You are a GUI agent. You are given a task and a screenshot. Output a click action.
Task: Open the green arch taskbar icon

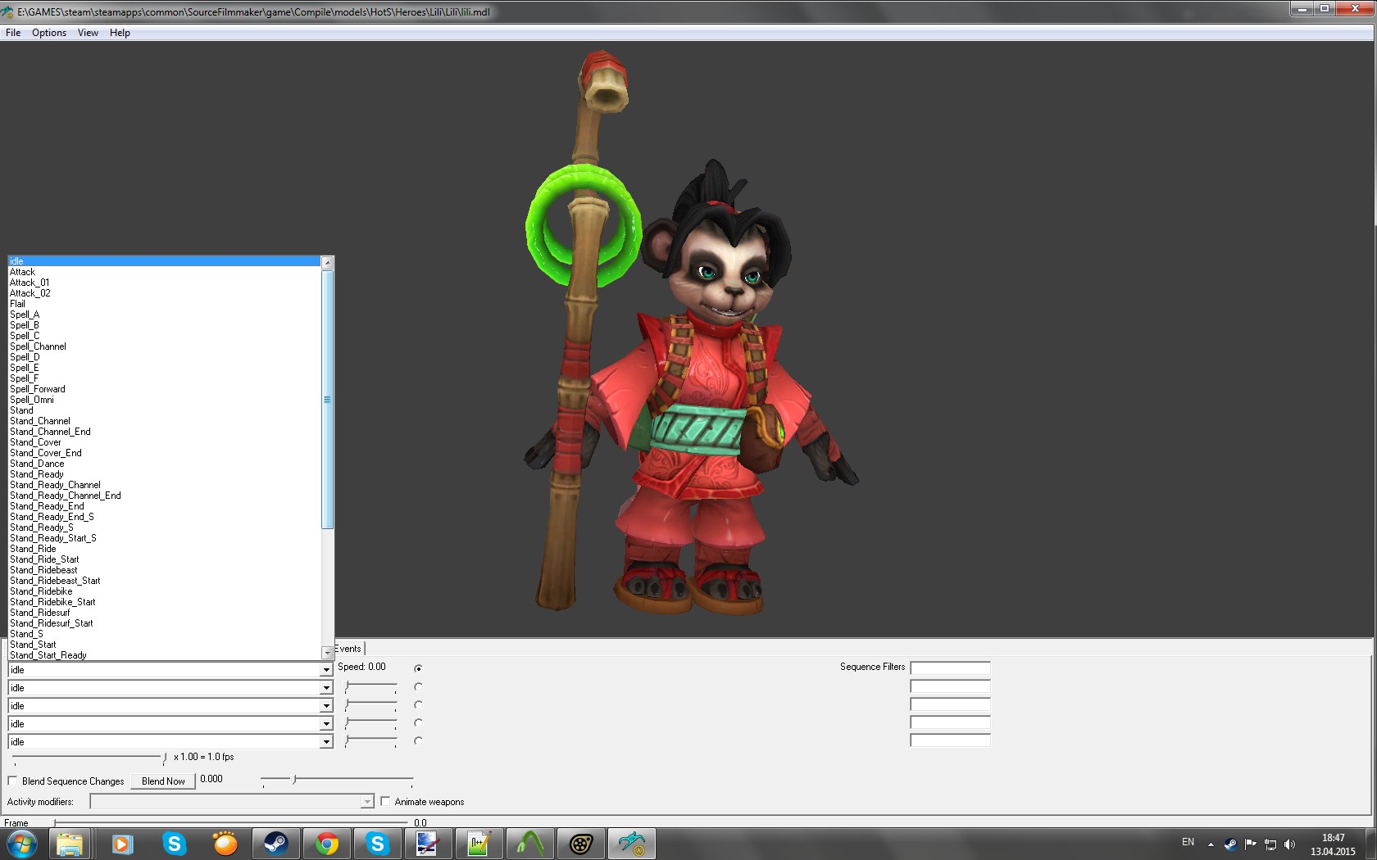(x=529, y=844)
